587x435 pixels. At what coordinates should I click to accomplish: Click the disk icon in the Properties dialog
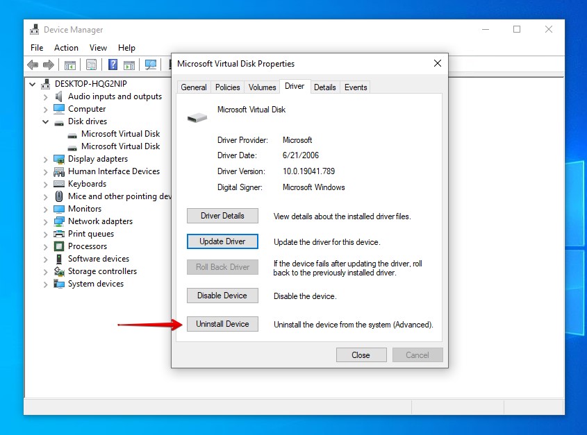click(x=197, y=117)
